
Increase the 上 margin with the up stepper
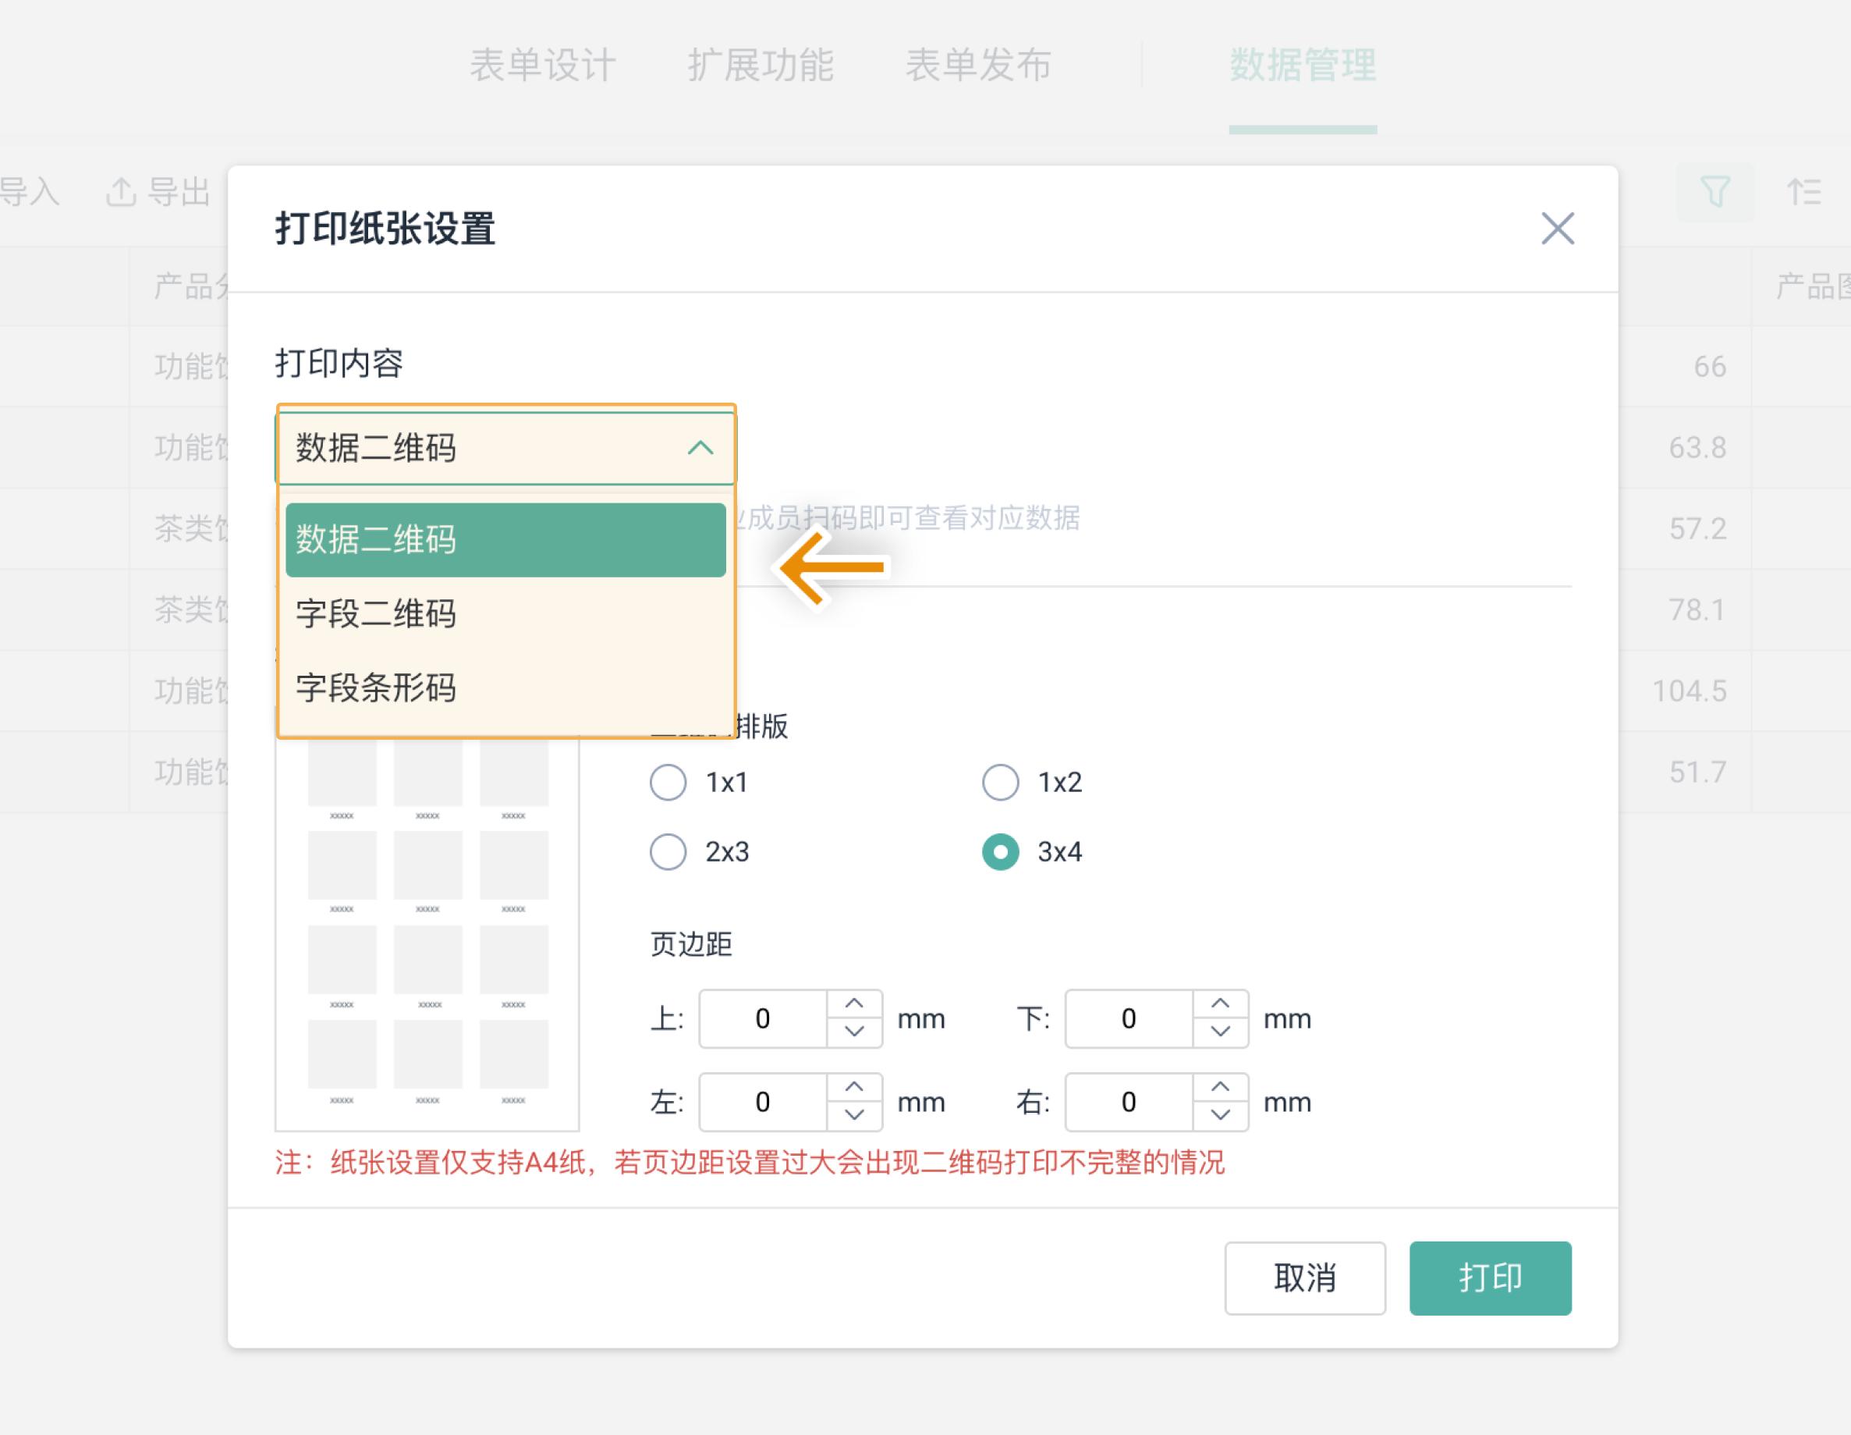pyautogui.click(x=855, y=1005)
